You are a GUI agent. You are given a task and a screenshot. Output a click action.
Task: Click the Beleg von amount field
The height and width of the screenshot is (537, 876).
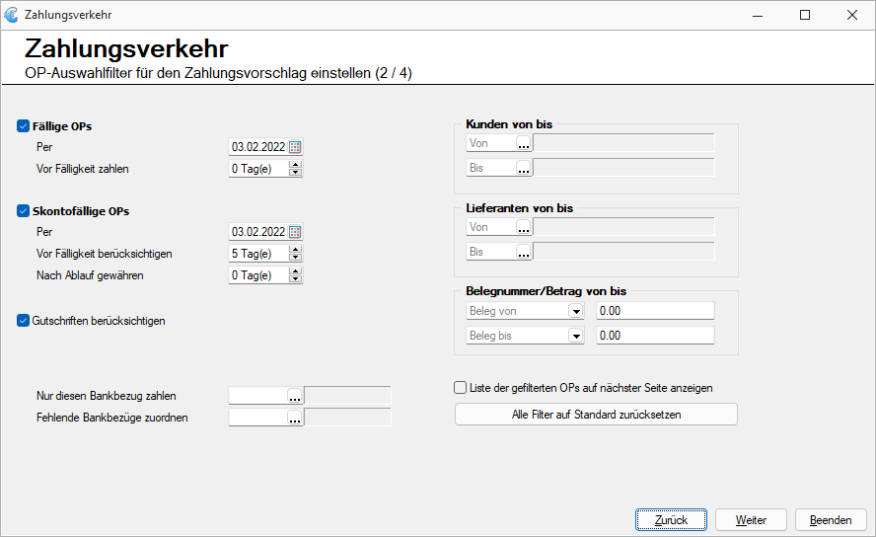click(655, 311)
